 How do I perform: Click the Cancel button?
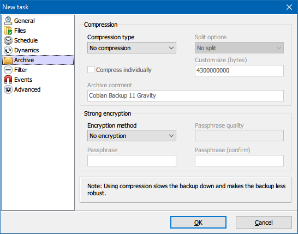coord(264,222)
